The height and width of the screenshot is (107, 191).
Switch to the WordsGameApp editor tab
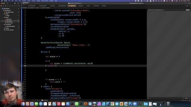tap(32, 6)
